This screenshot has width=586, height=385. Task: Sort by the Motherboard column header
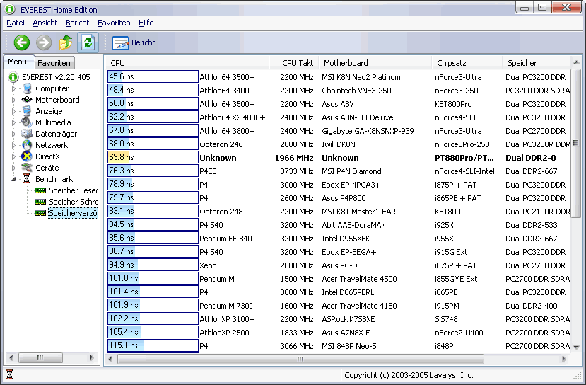click(375, 63)
